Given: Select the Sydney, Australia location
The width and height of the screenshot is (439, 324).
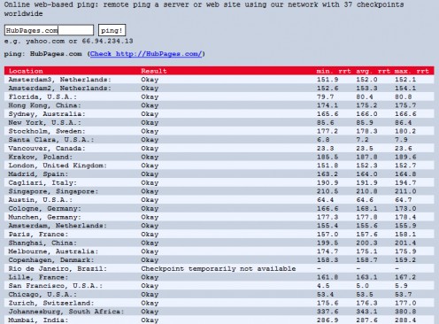Looking at the screenshot, I should pos(47,114).
